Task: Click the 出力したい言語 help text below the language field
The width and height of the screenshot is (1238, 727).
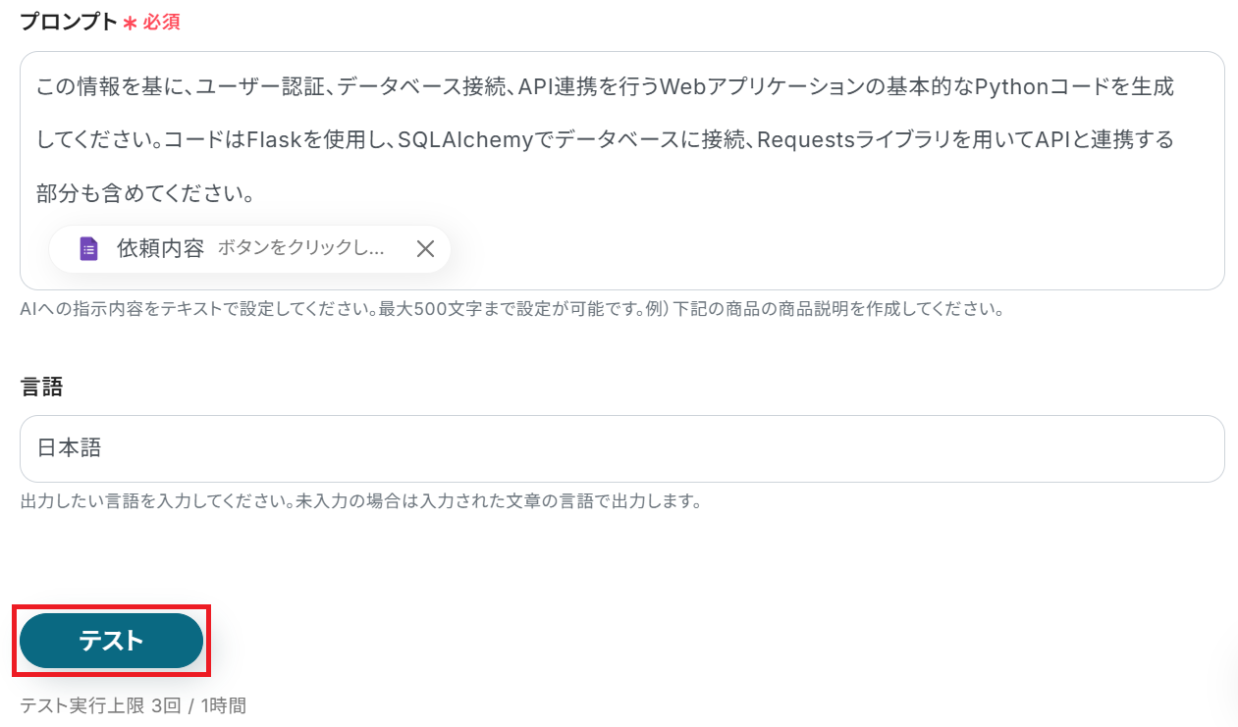Action: 360,501
